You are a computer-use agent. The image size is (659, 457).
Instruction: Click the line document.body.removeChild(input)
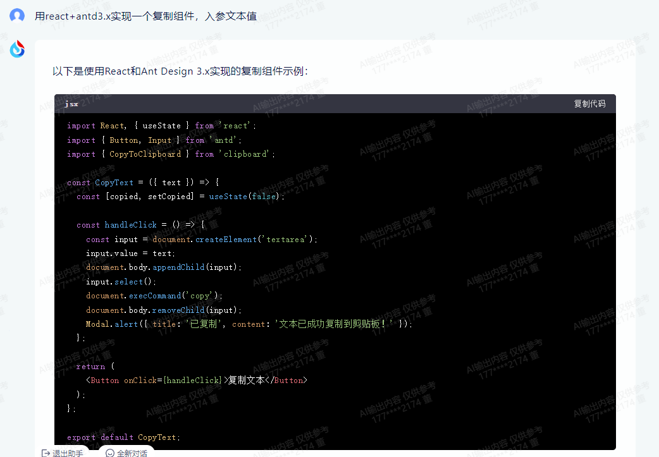[x=164, y=310]
